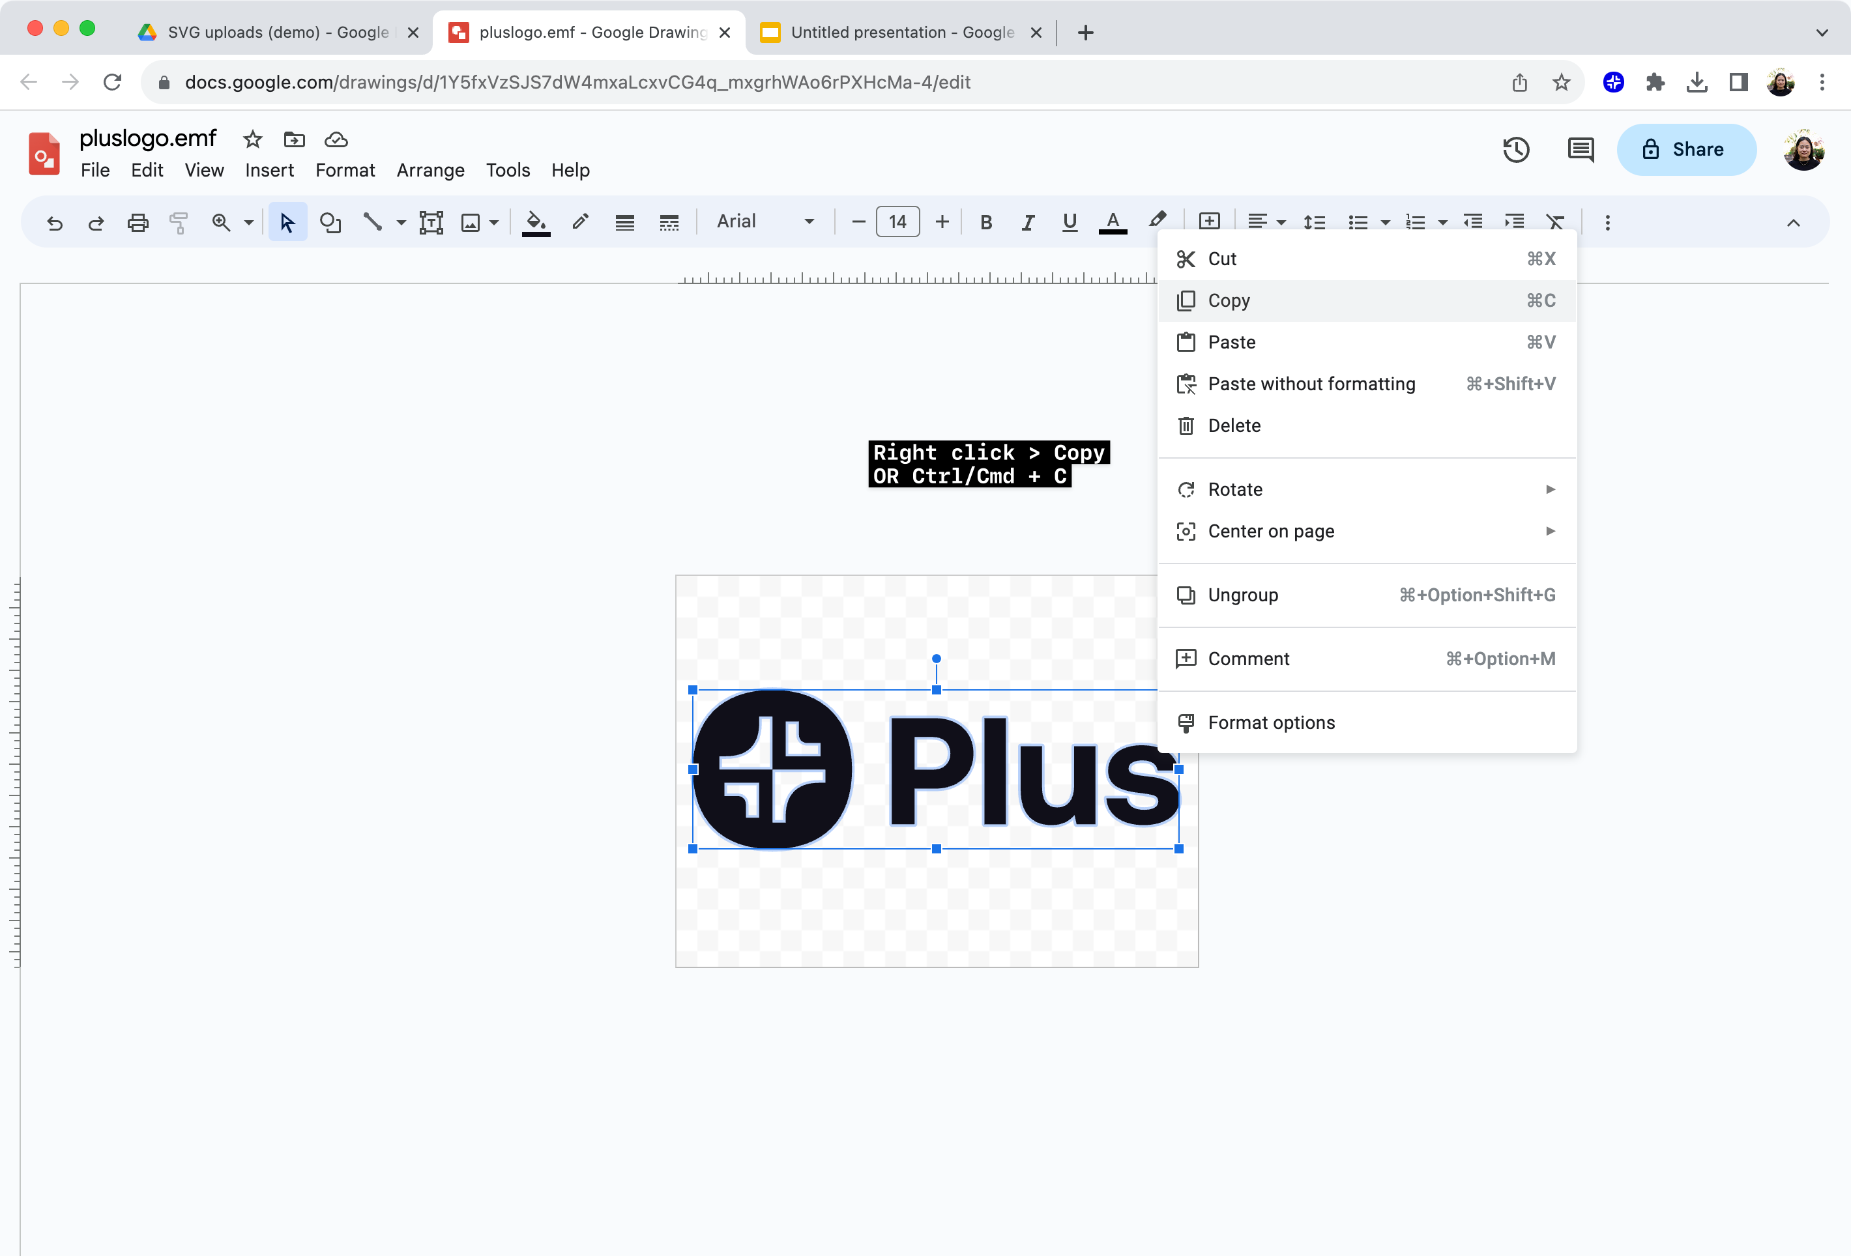Click the Text box tool icon
Viewport: 1851px width, 1256px height.
[x=431, y=223]
